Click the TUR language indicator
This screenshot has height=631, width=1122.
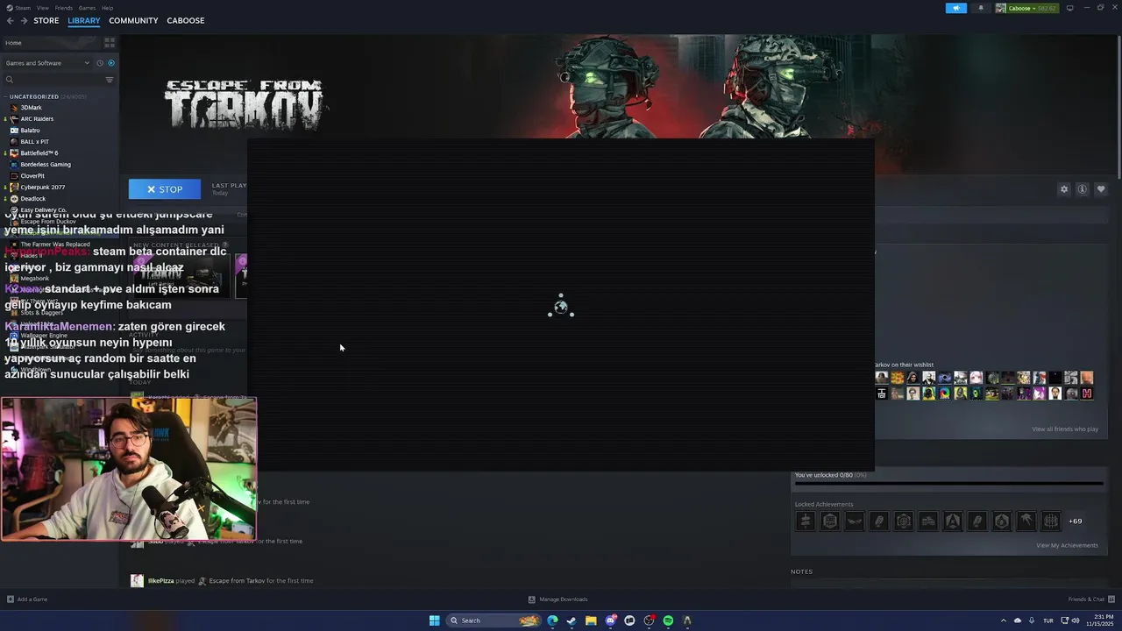pyautogui.click(x=1048, y=620)
